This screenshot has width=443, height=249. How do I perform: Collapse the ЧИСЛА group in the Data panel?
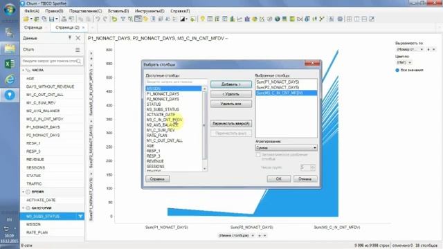(23, 70)
